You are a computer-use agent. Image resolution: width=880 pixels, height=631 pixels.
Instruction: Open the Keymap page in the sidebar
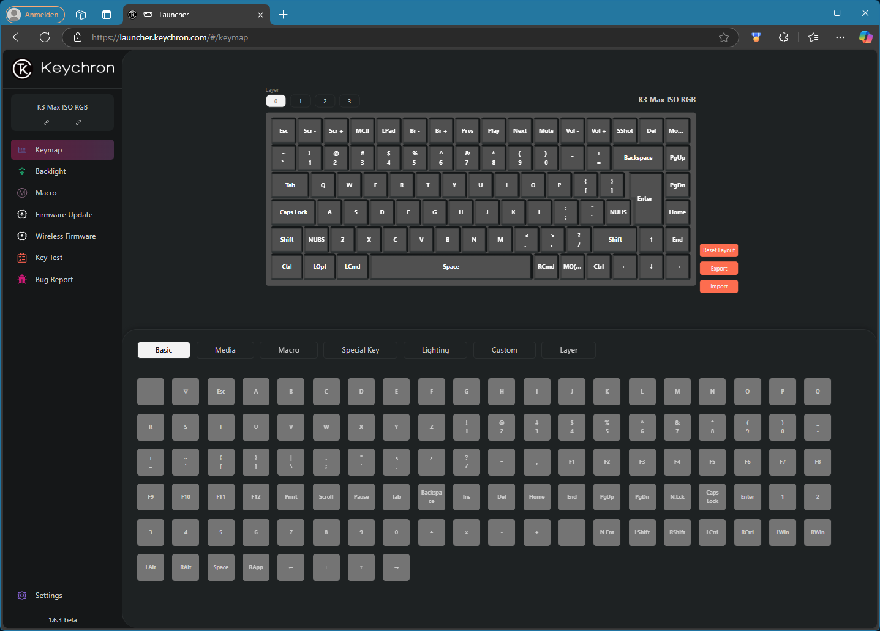tap(62, 150)
